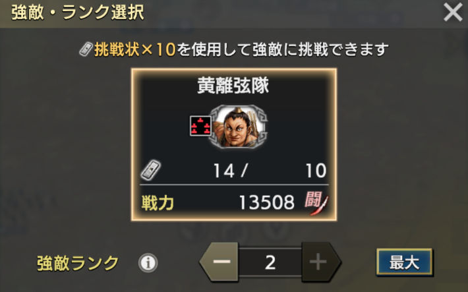
Task: Click the 挑戦状×10 highlighted text
Action: [135, 49]
